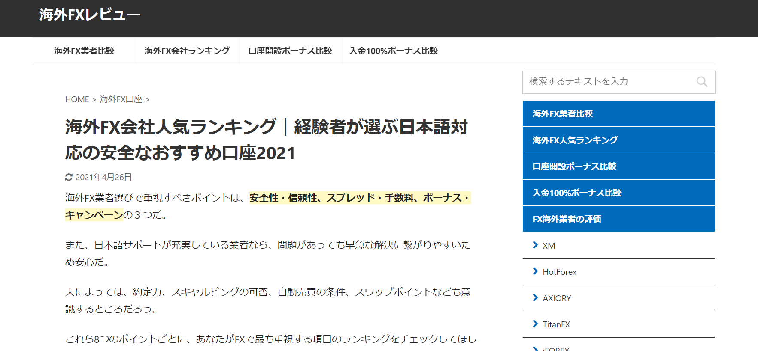Click the blue 海外FX業者比較 sidebar button
The width and height of the screenshot is (758, 351).
coord(619,113)
